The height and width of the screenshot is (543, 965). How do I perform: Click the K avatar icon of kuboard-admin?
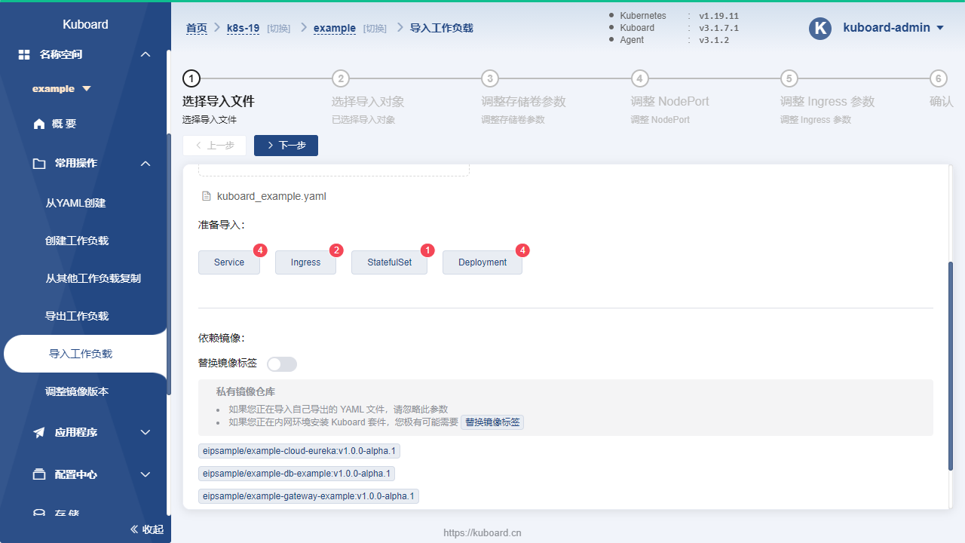coord(820,28)
